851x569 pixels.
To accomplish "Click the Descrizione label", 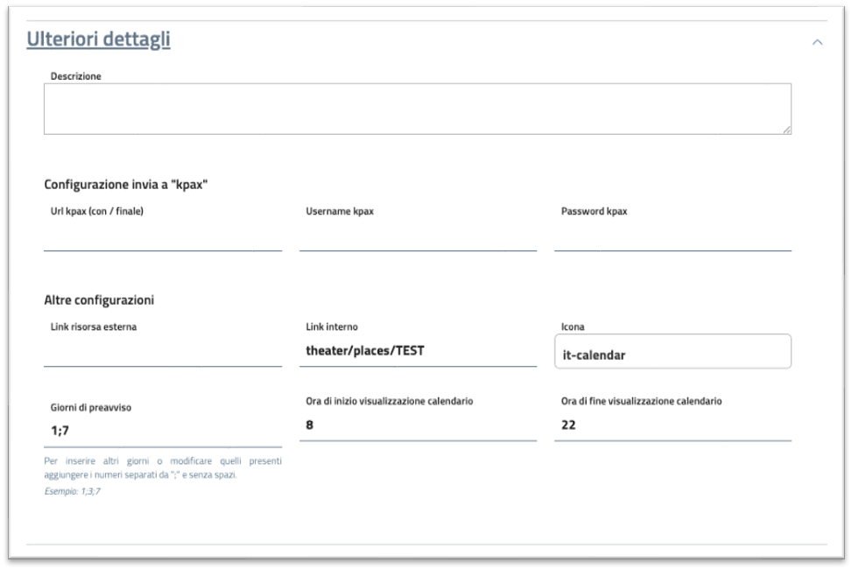I will tap(76, 76).
